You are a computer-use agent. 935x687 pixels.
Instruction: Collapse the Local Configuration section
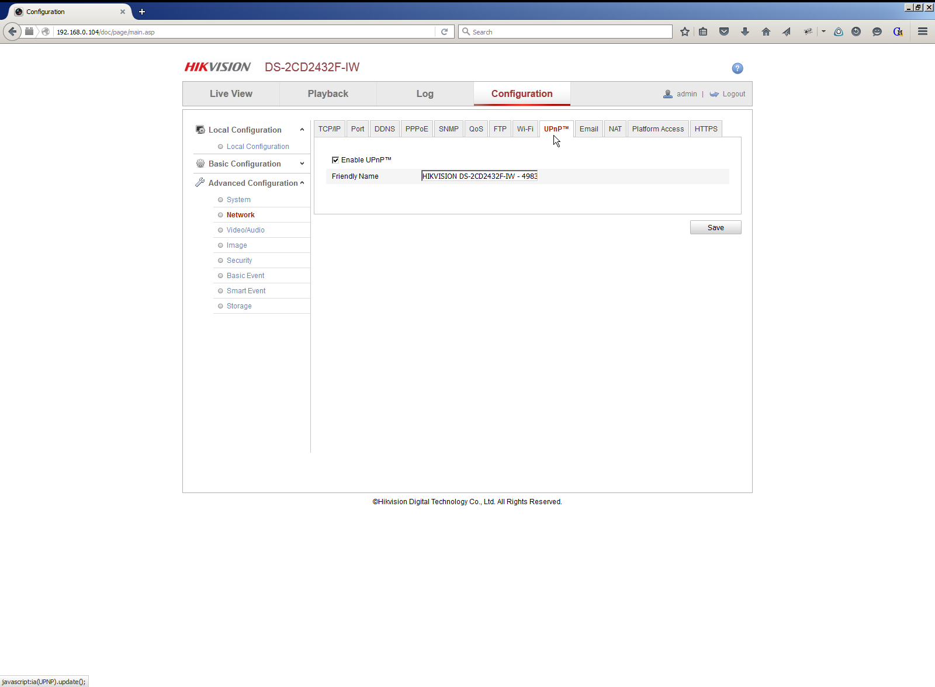[x=302, y=130]
